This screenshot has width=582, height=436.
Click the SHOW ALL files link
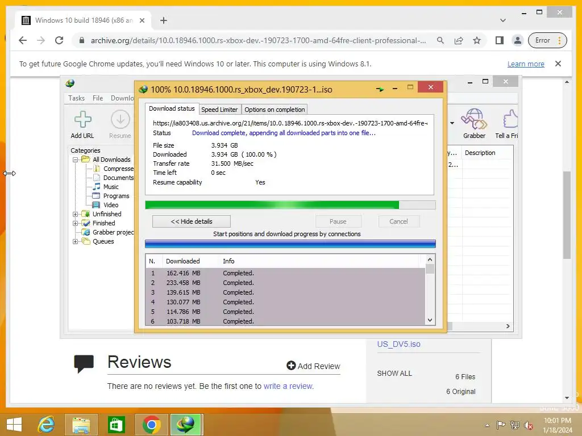(x=394, y=374)
